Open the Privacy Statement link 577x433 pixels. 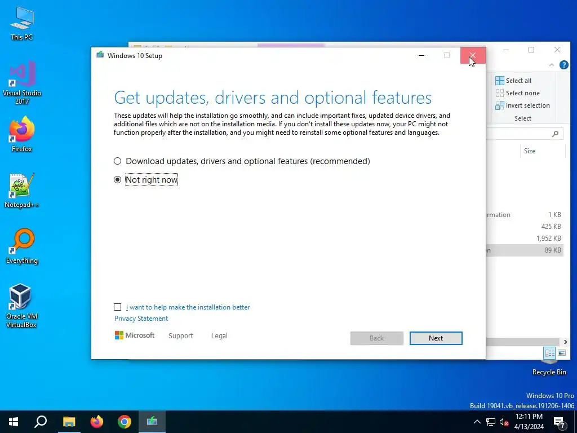click(x=141, y=319)
